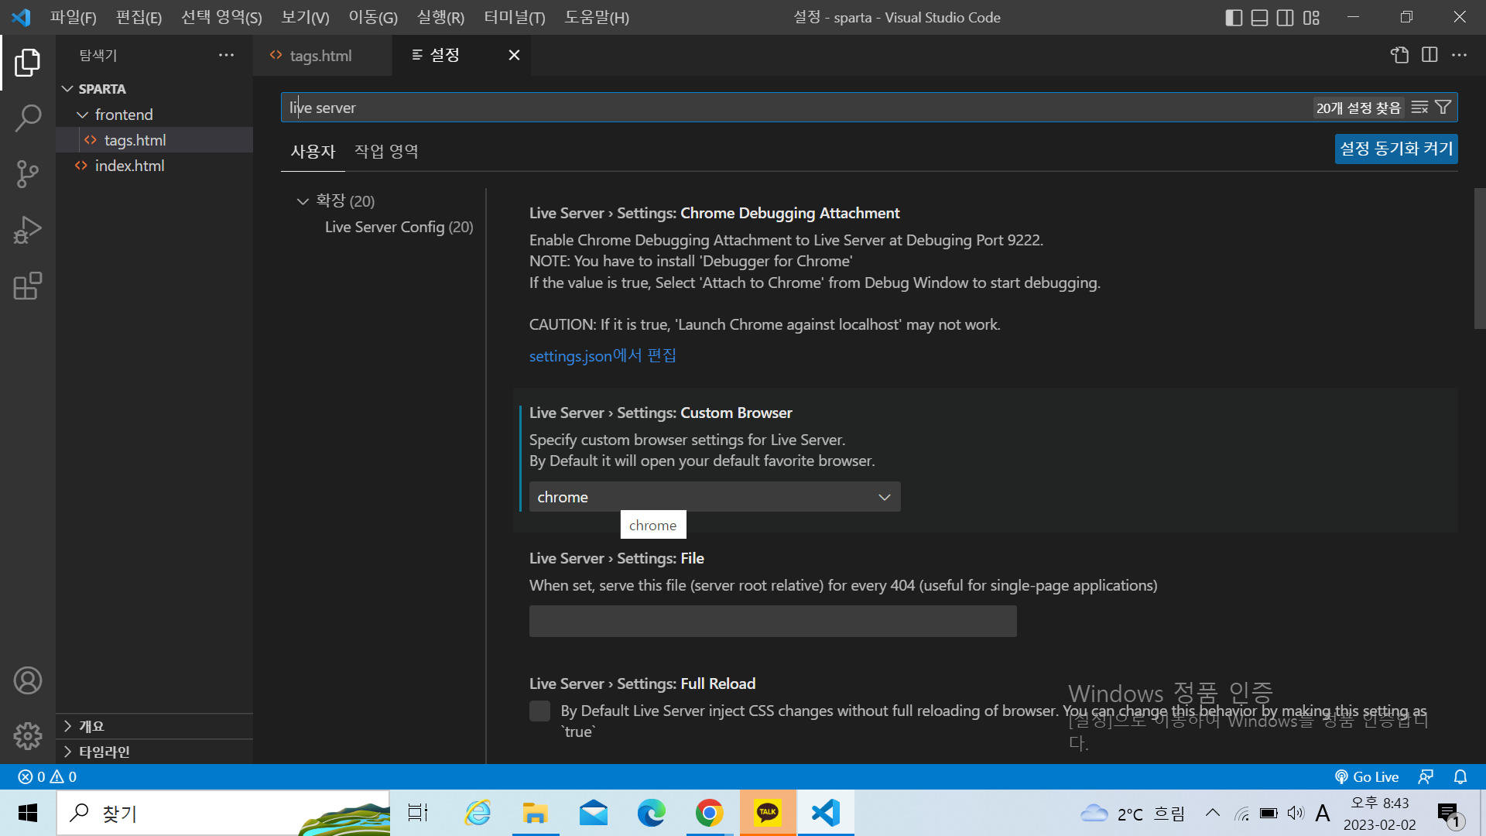Open the Run and Debug view
The width and height of the screenshot is (1486, 836).
click(28, 230)
